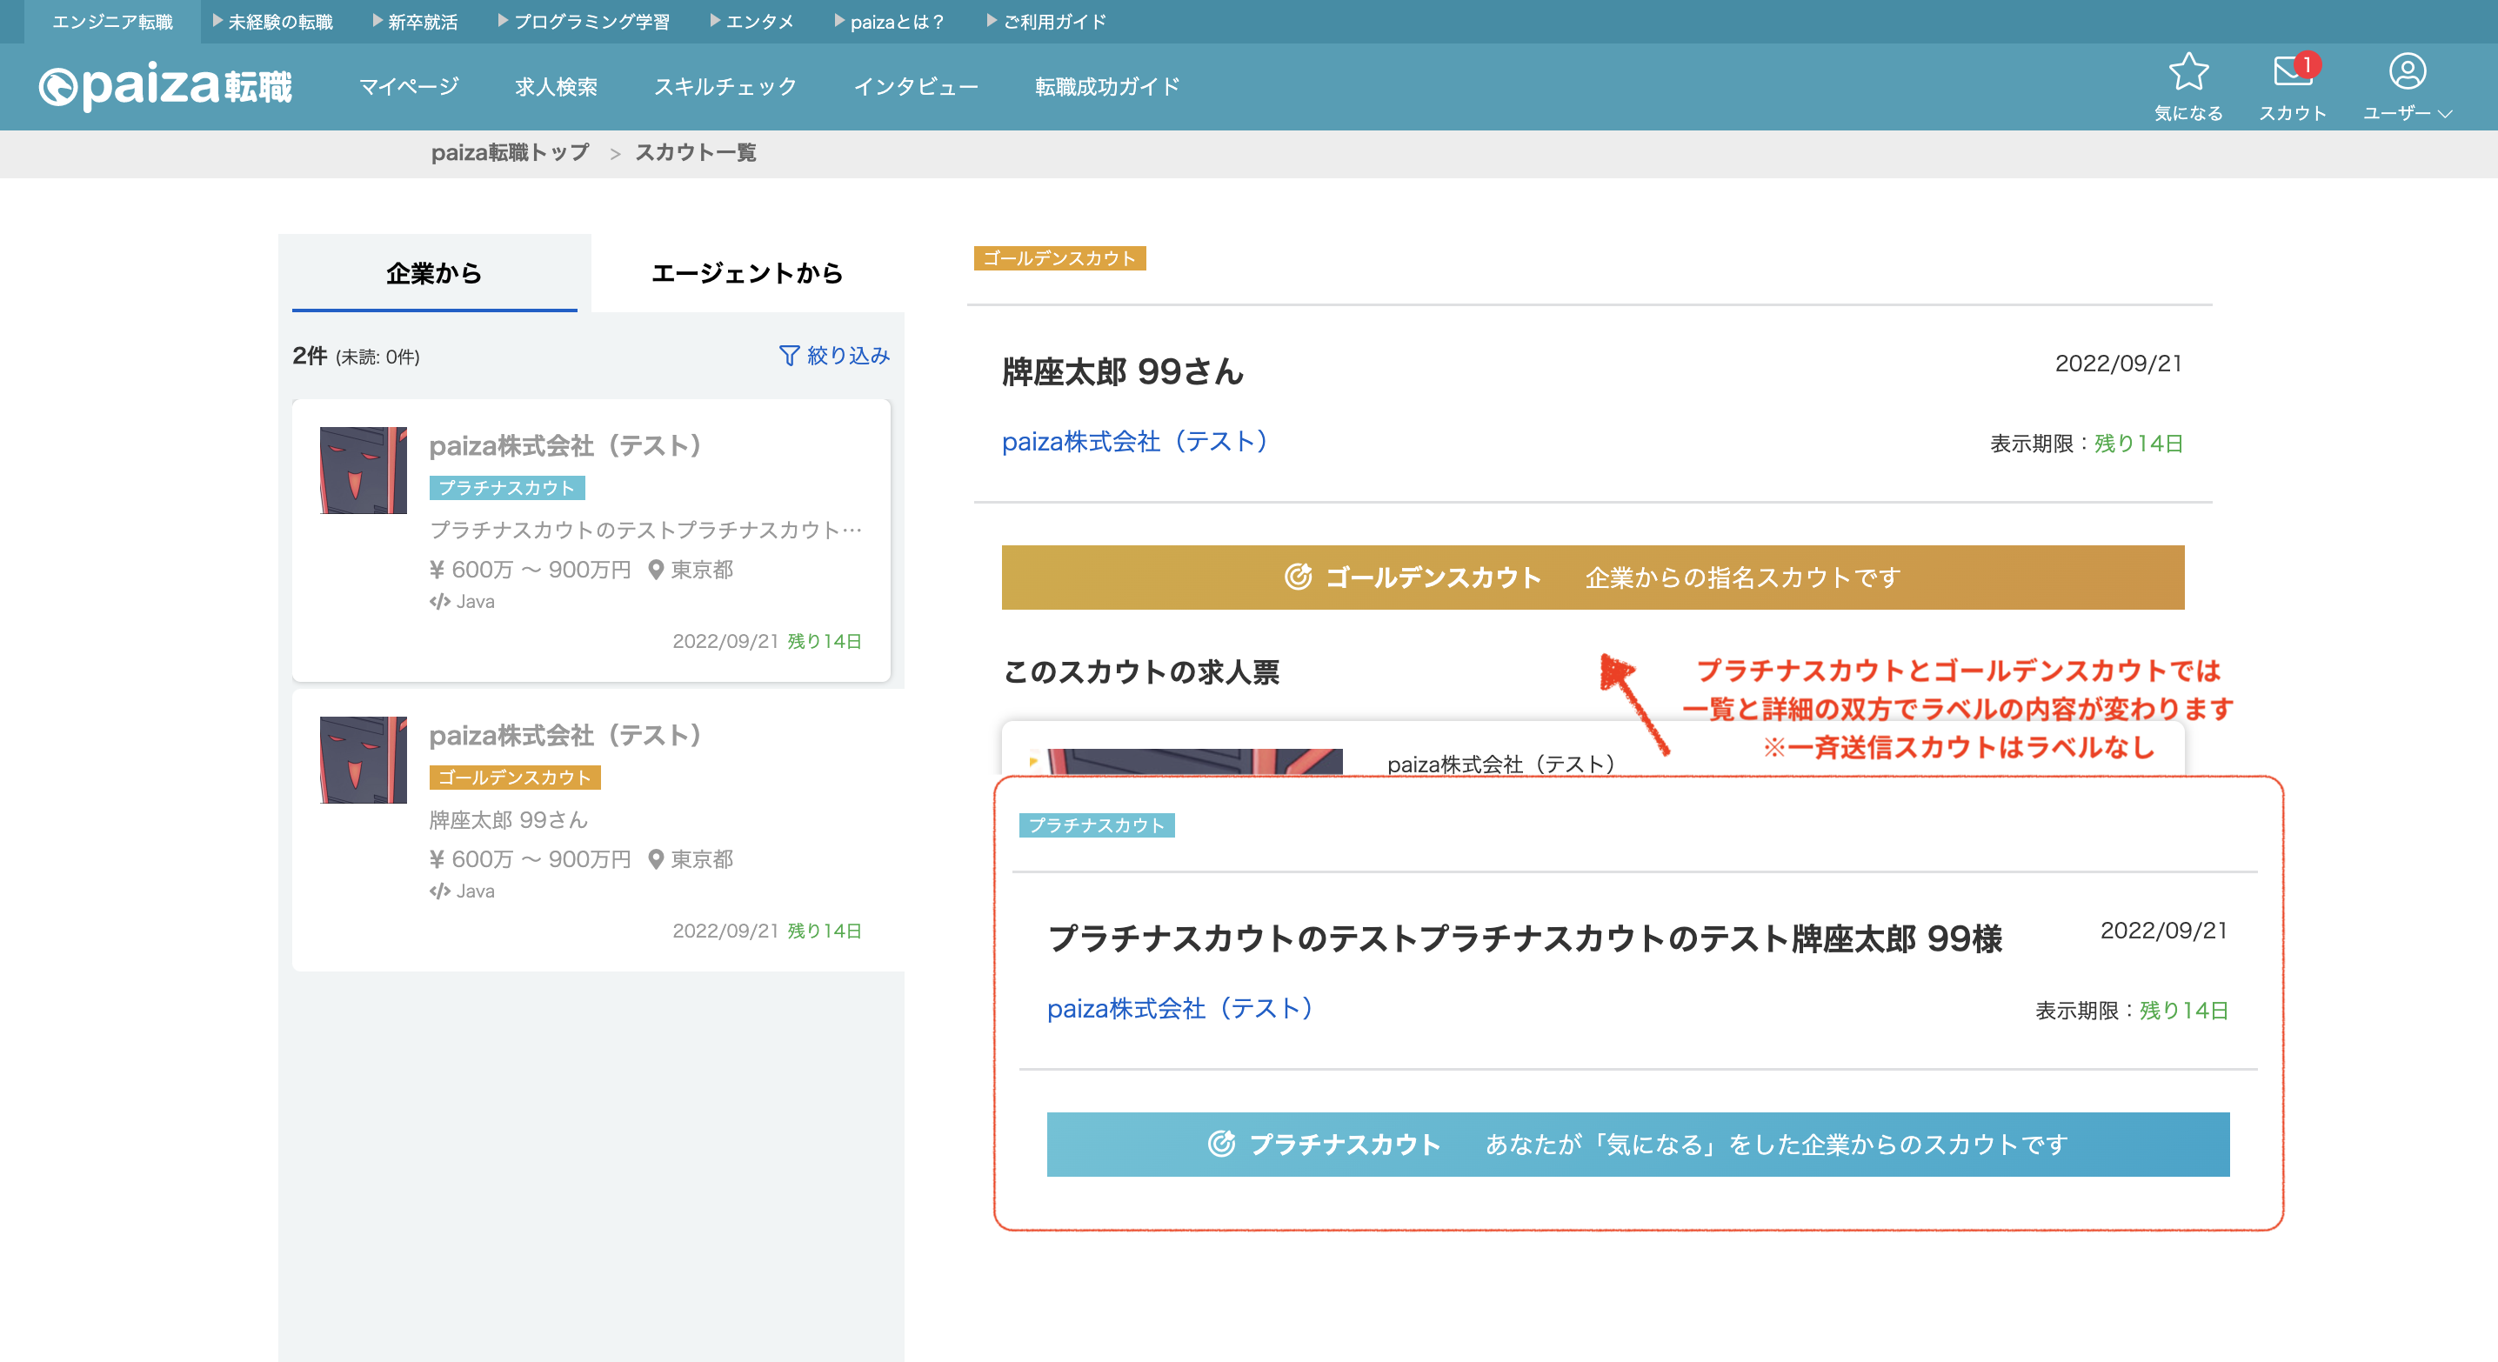Click the 絞り込み filter text link
This screenshot has width=2498, height=1362.
[849, 356]
